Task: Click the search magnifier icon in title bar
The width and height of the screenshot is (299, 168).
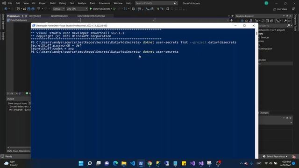Action: 175,3
